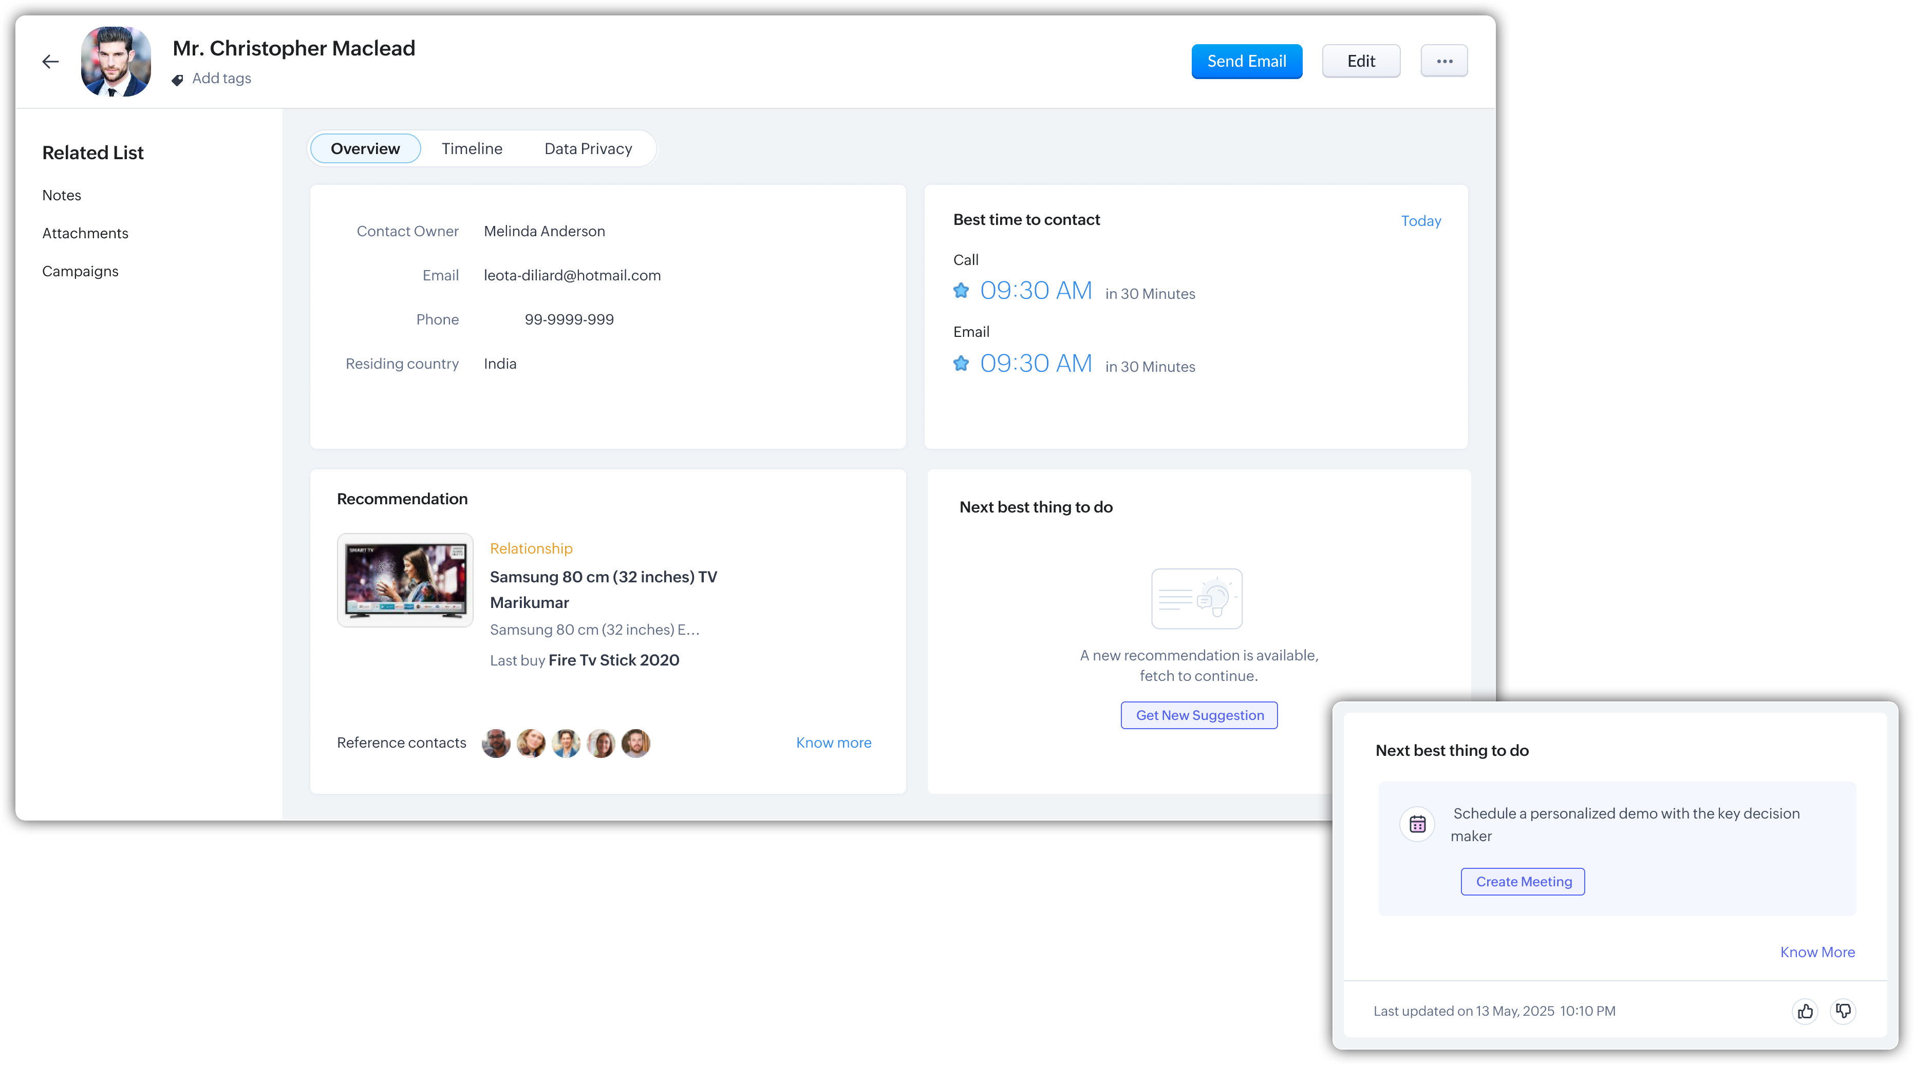Click the thumbs down feedback icon
This screenshot has height=1065, width=1914.
point(1844,1011)
